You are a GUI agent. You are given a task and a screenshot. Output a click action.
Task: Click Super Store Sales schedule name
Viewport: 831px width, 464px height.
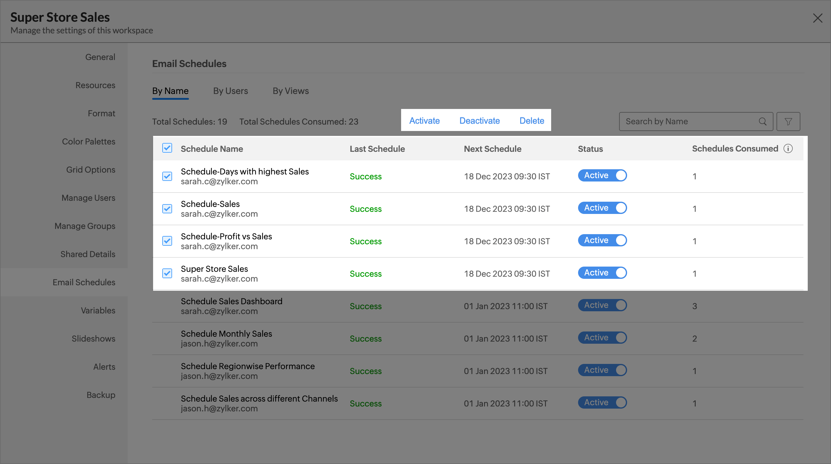coord(214,269)
